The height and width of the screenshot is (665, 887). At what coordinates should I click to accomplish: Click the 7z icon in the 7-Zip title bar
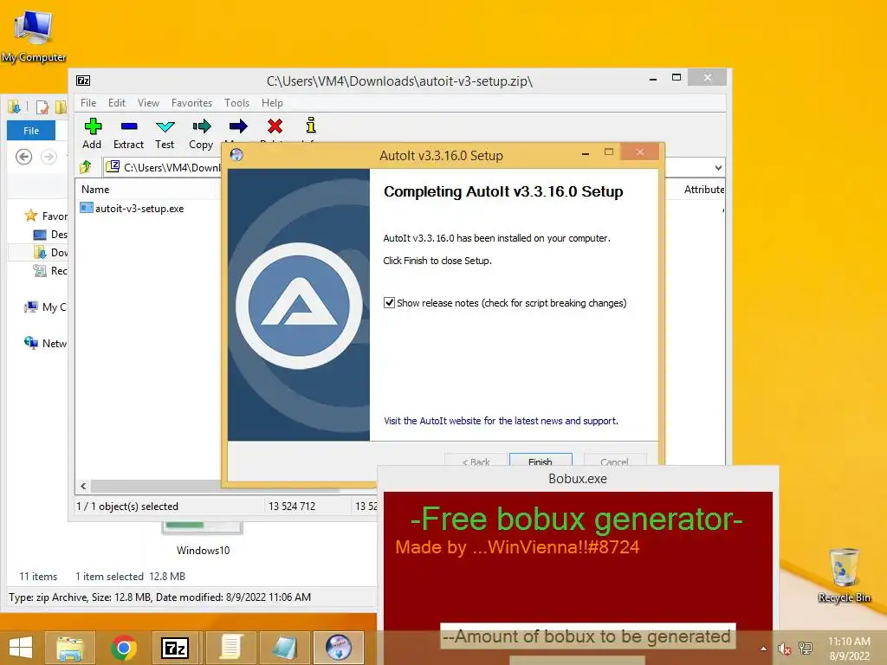click(83, 81)
